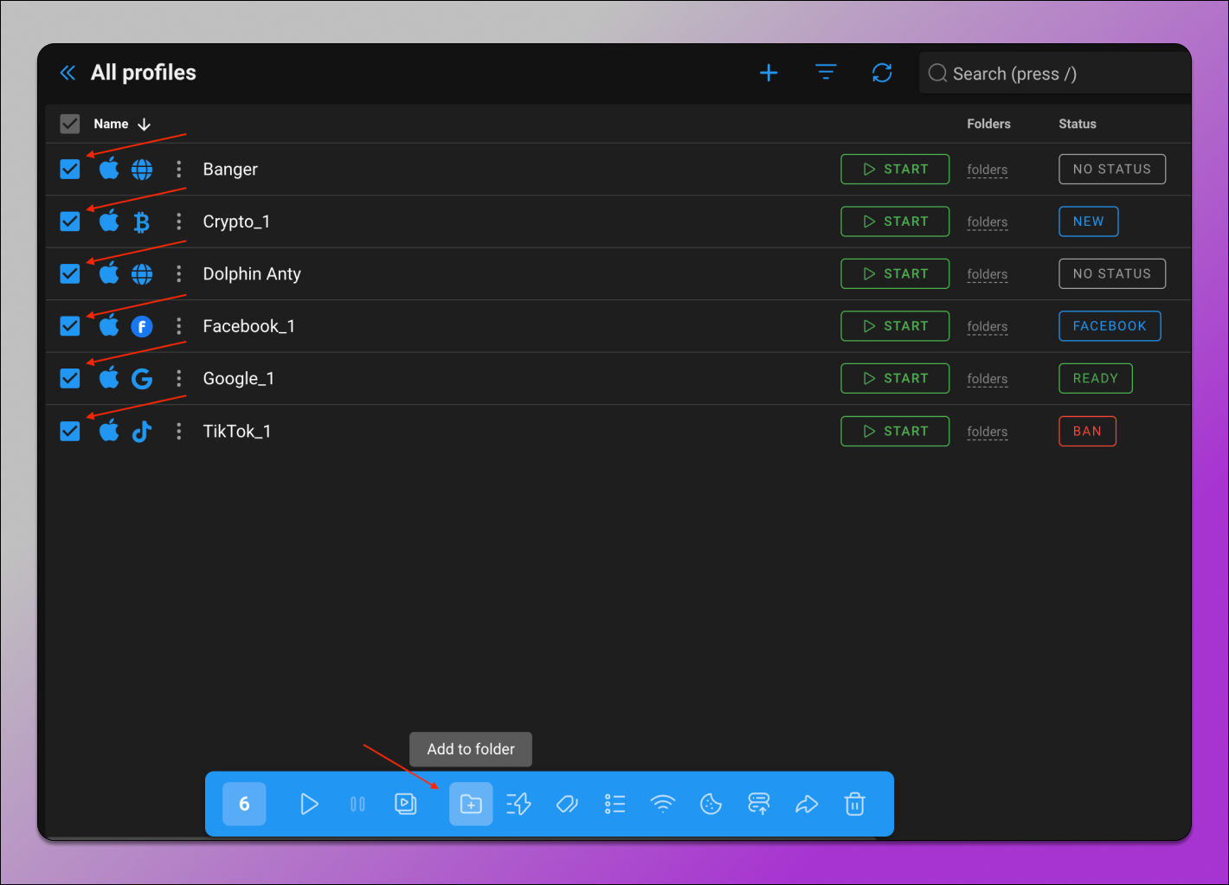The height and width of the screenshot is (885, 1229).
Task: Click the share arrow toolbar icon
Action: 807,804
